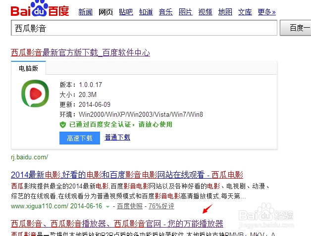The height and width of the screenshot is (236, 311).
Task: Click the blue 高速下载 button
Action: [x=80, y=138]
